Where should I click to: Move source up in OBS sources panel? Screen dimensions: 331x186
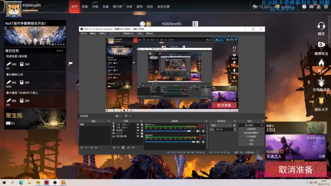[128, 148]
